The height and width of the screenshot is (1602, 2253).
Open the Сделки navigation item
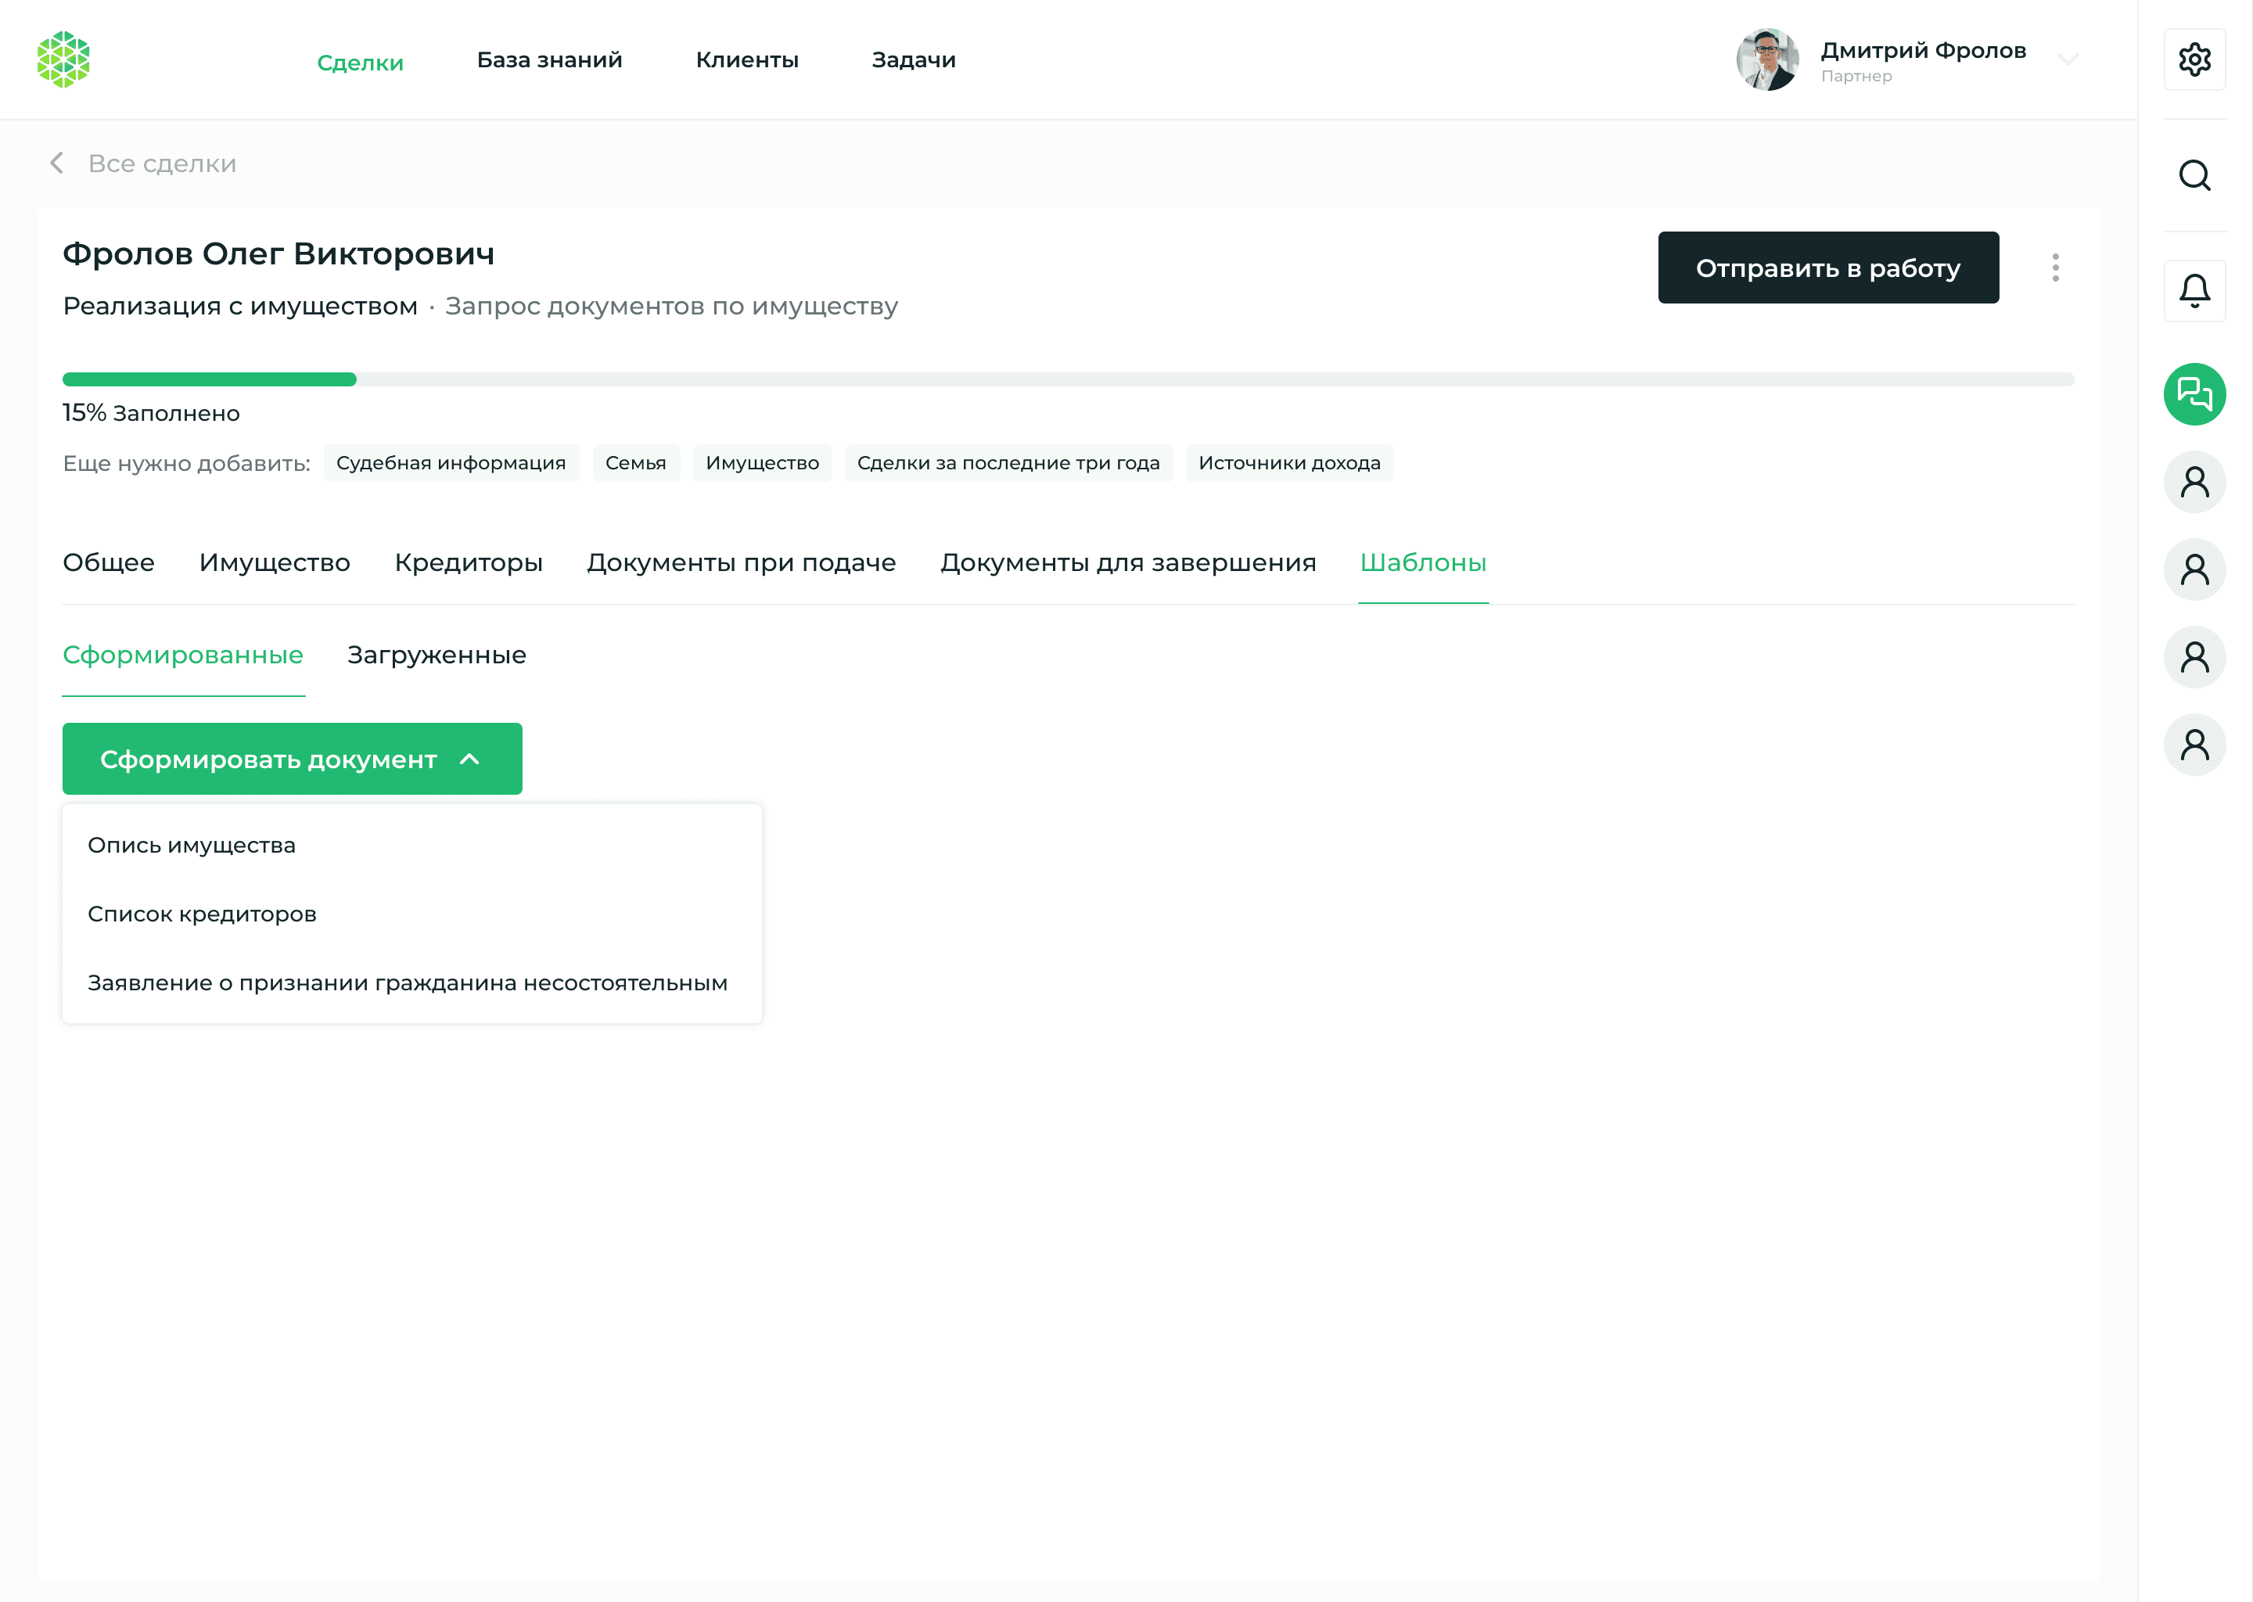pos(360,62)
